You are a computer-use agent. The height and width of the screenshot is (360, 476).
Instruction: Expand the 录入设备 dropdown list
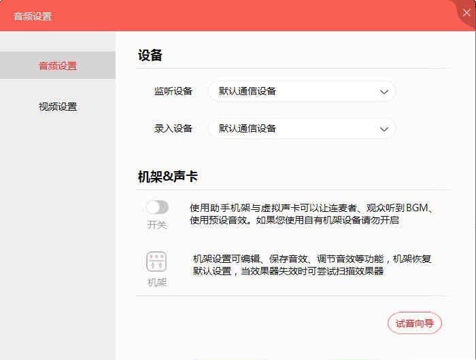click(x=302, y=128)
